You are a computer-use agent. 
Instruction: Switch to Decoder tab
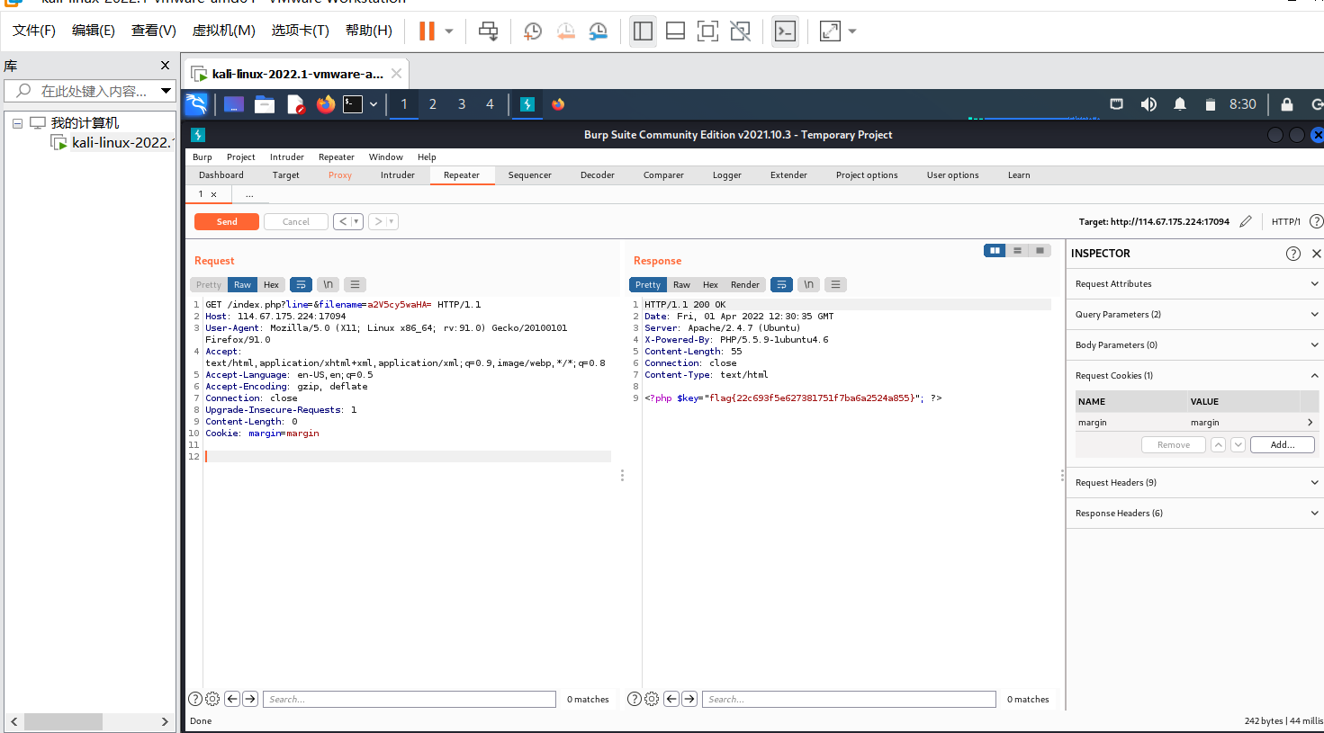coord(598,175)
